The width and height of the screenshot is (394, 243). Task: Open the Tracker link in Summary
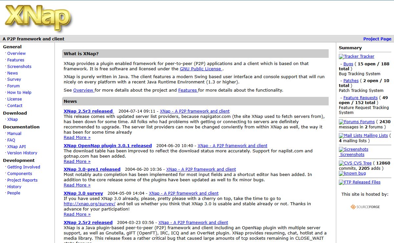click(x=367, y=56)
